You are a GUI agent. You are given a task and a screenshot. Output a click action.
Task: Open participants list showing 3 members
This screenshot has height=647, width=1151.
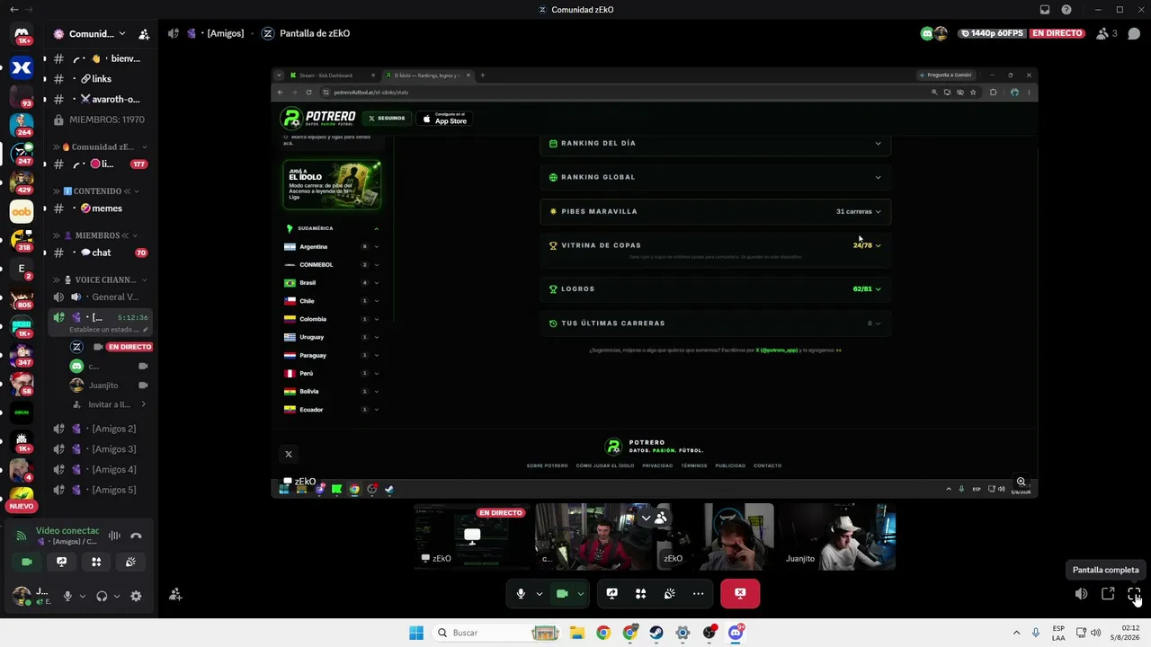[x=1107, y=34]
